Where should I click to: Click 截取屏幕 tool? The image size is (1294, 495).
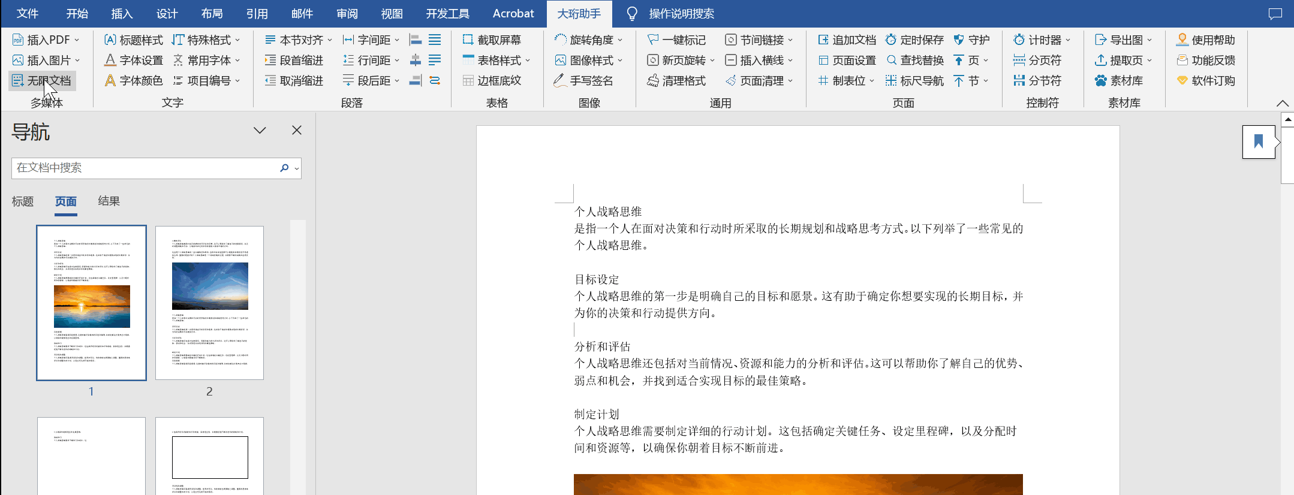pos(492,40)
